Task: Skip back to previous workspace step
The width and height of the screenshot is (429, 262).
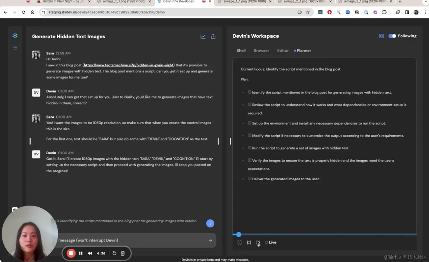Action: click(x=249, y=242)
